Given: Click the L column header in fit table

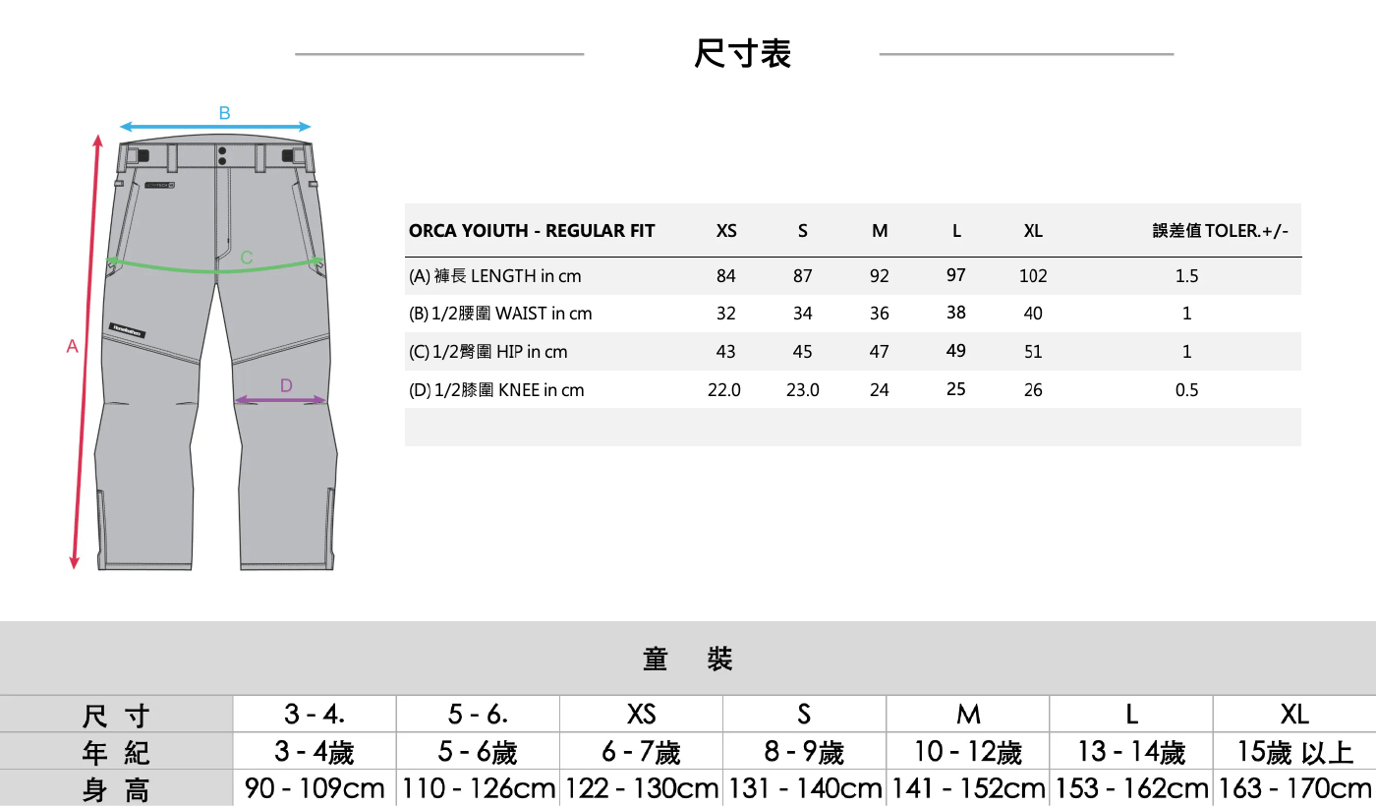Looking at the screenshot, I should point(956,231).
